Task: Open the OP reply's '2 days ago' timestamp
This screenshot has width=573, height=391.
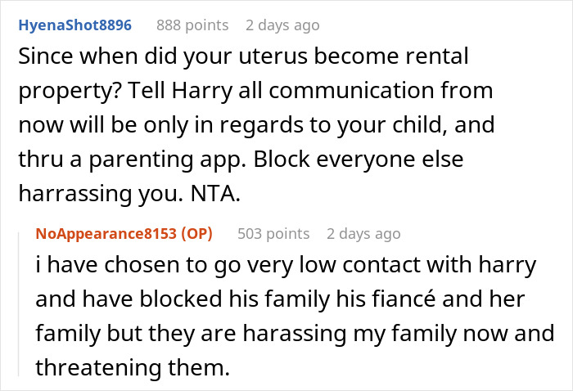Action: (363, 234)
